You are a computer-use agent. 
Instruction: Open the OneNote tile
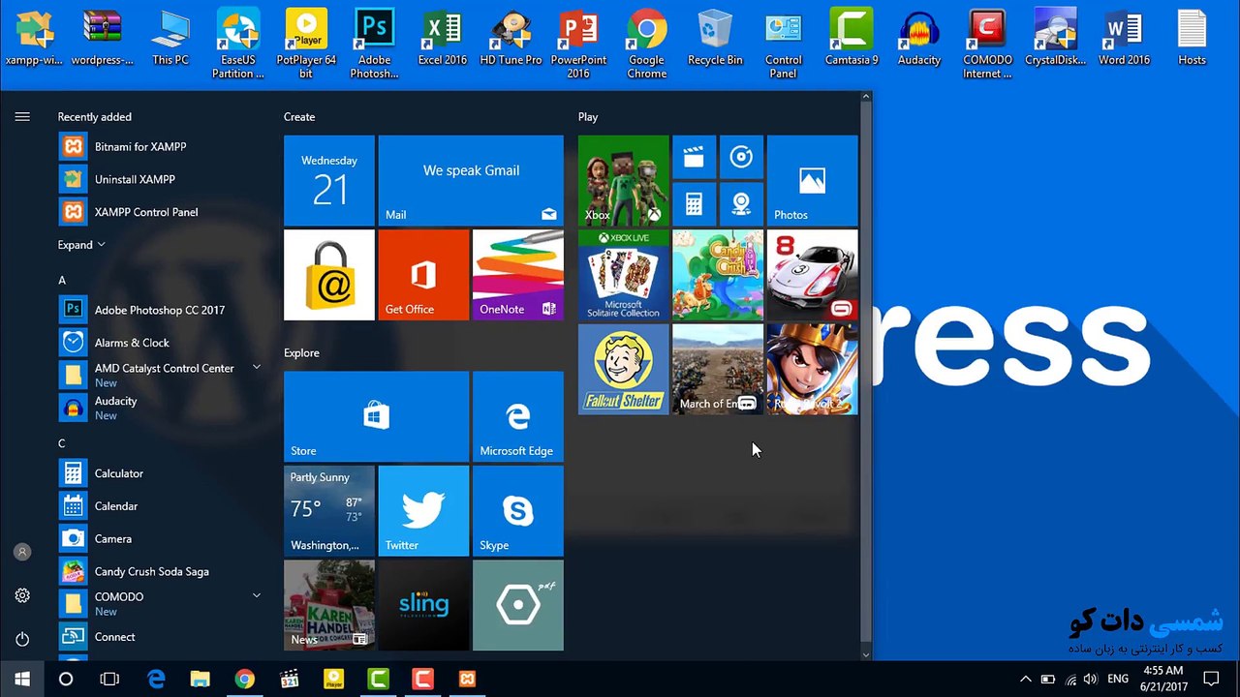[x=517, y=275]
